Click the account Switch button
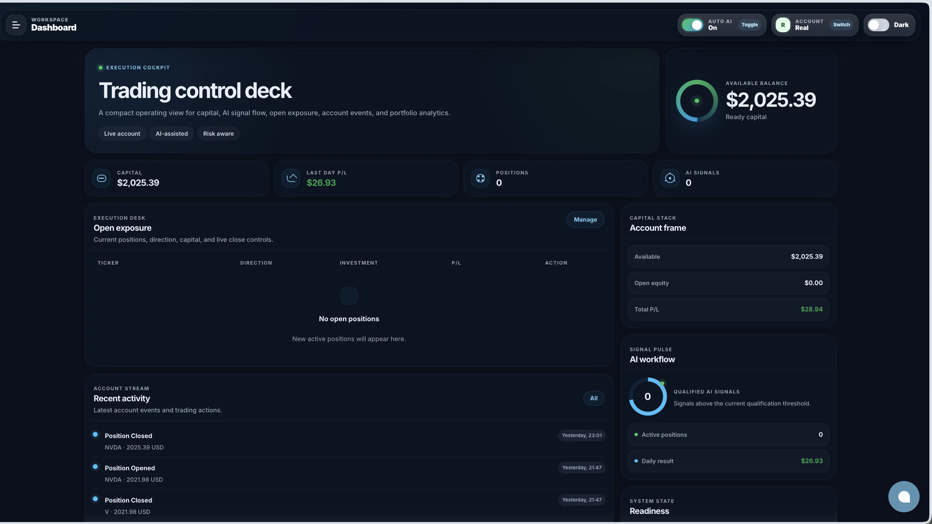932x524 pixels. coord(841,25)
